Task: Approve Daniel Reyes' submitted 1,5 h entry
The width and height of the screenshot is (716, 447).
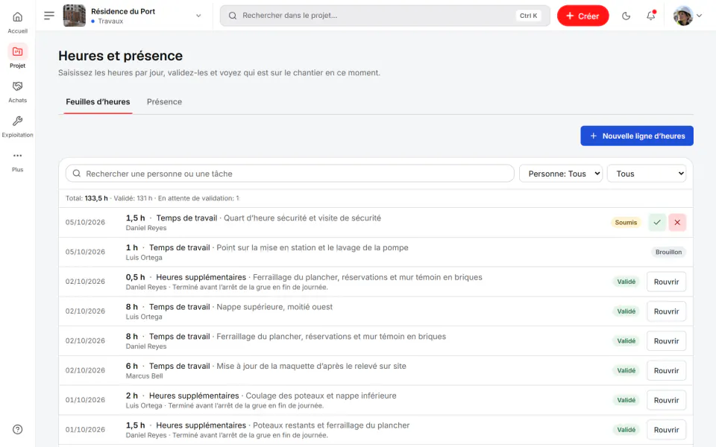Action: tap(657, 223)
